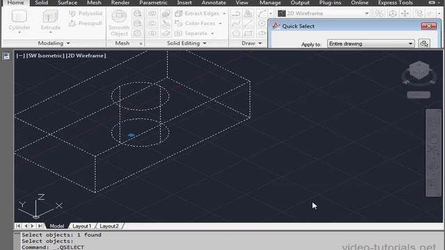Click the Color Faces tool
445x250 pixels.
tap(195, 23)
